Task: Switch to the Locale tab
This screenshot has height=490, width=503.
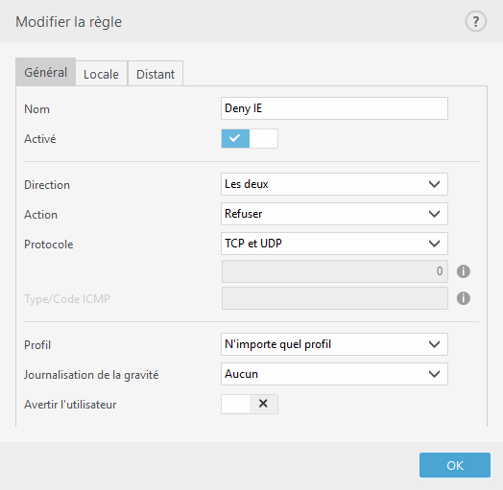Action: tap(101, 74)
